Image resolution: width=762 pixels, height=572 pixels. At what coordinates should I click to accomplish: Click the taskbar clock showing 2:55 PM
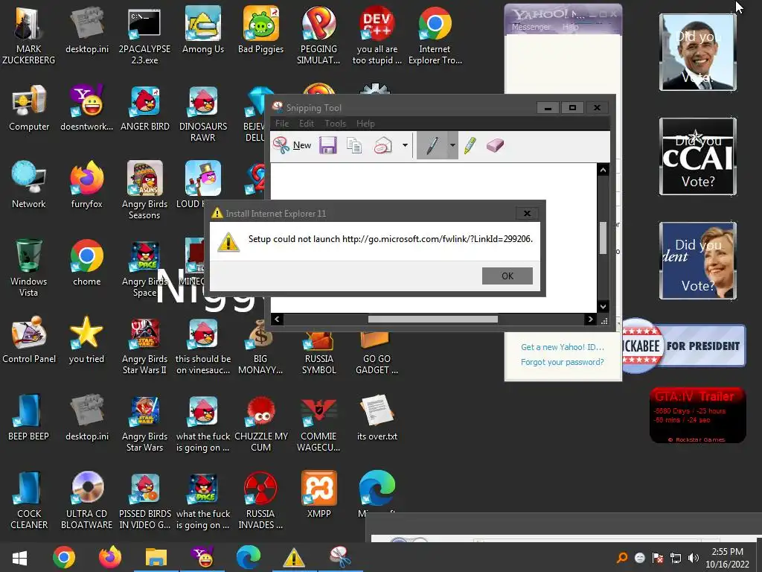click(x=728, y=557)
